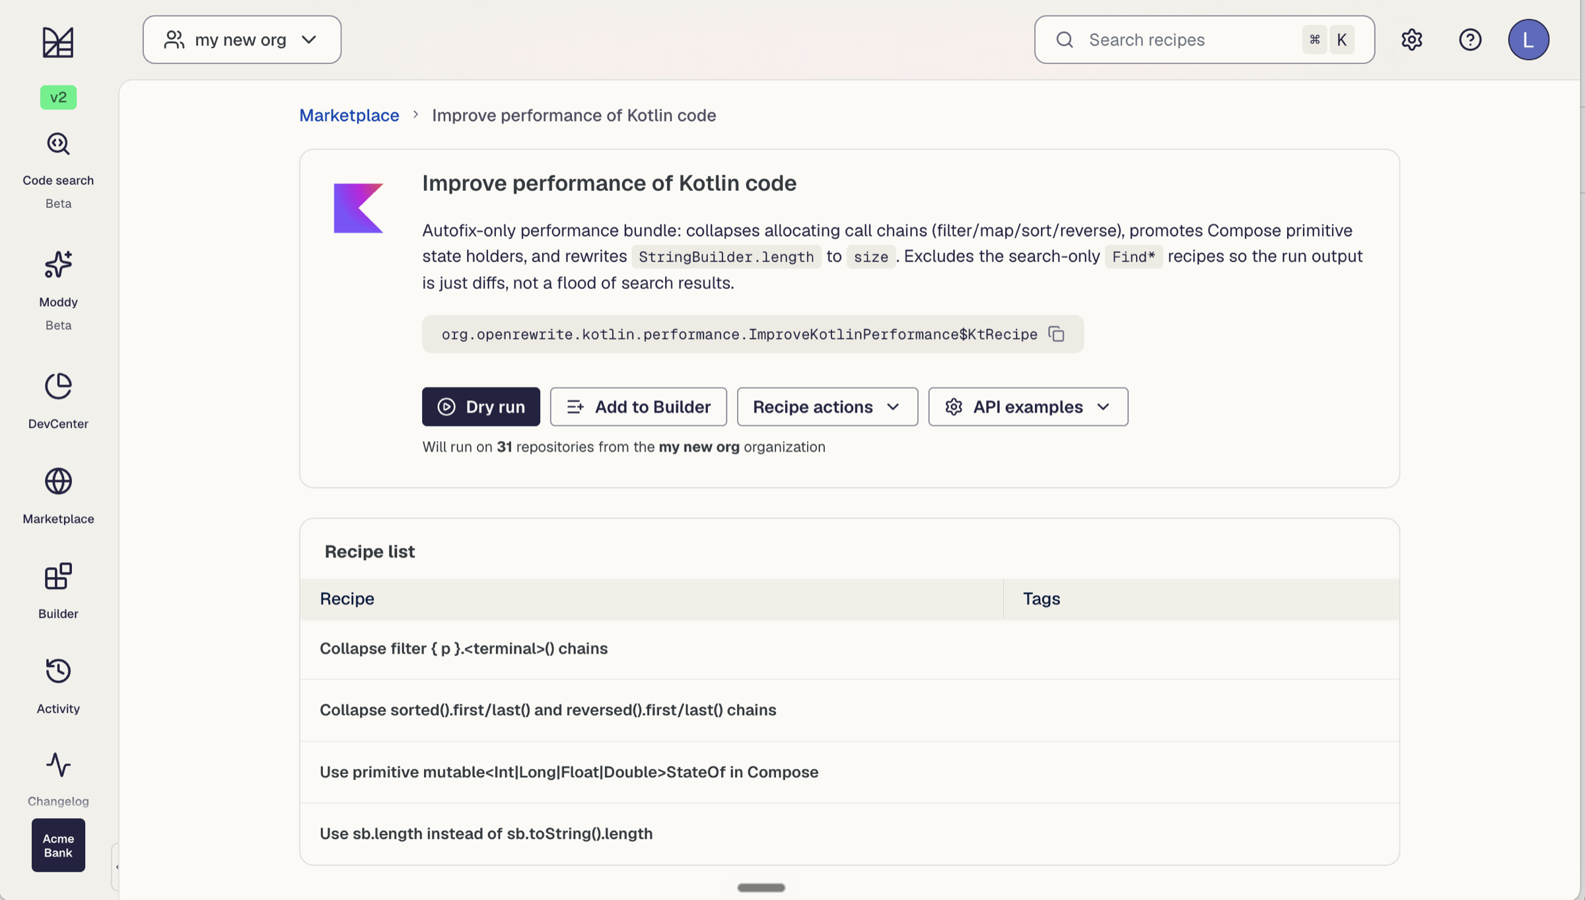Open settings via the gear icon
The height and width of the screenshot is (900, 1585).
pyautogui.click(x=1411, y=40)
